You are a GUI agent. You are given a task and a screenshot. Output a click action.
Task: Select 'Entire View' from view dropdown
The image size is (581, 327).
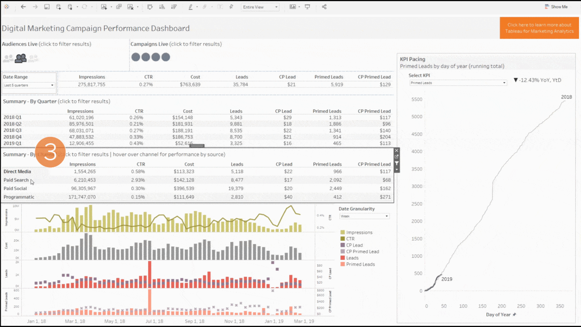259,7
